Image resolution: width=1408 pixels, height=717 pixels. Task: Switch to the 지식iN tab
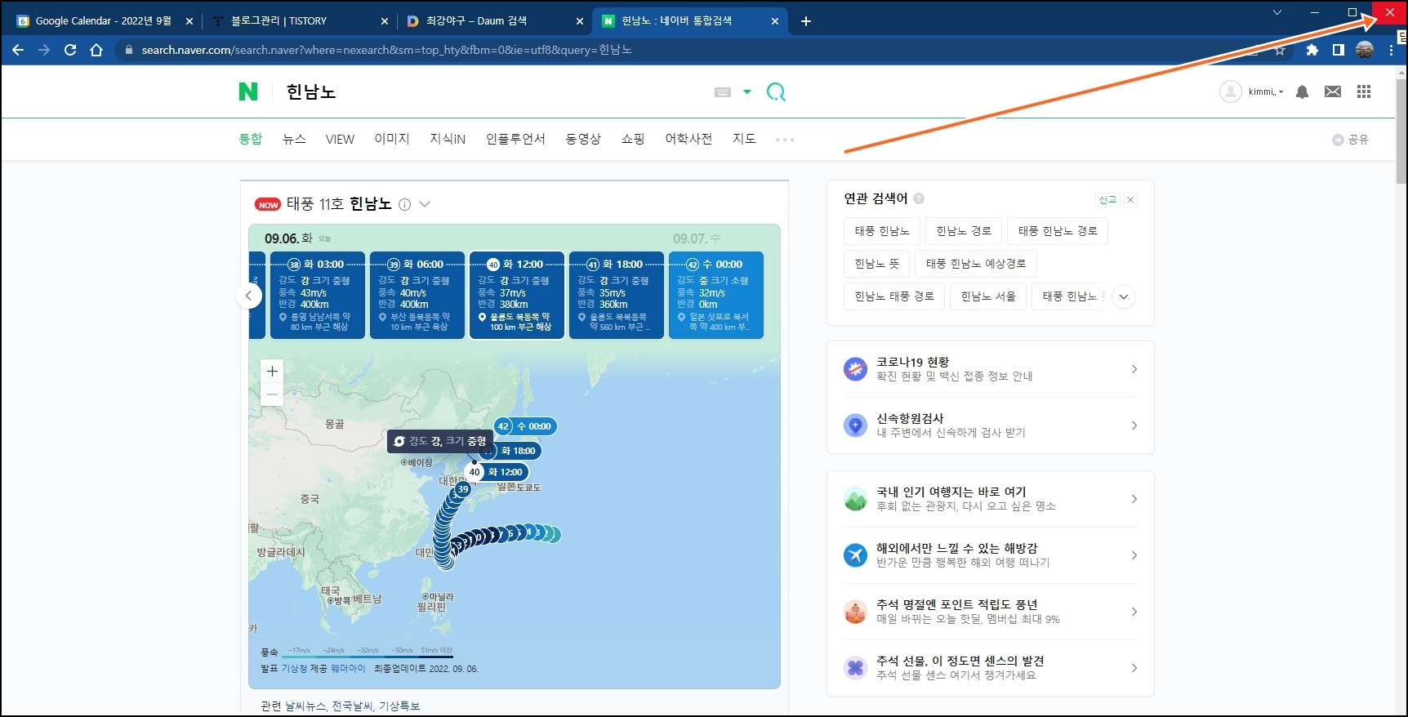[448, 139]
